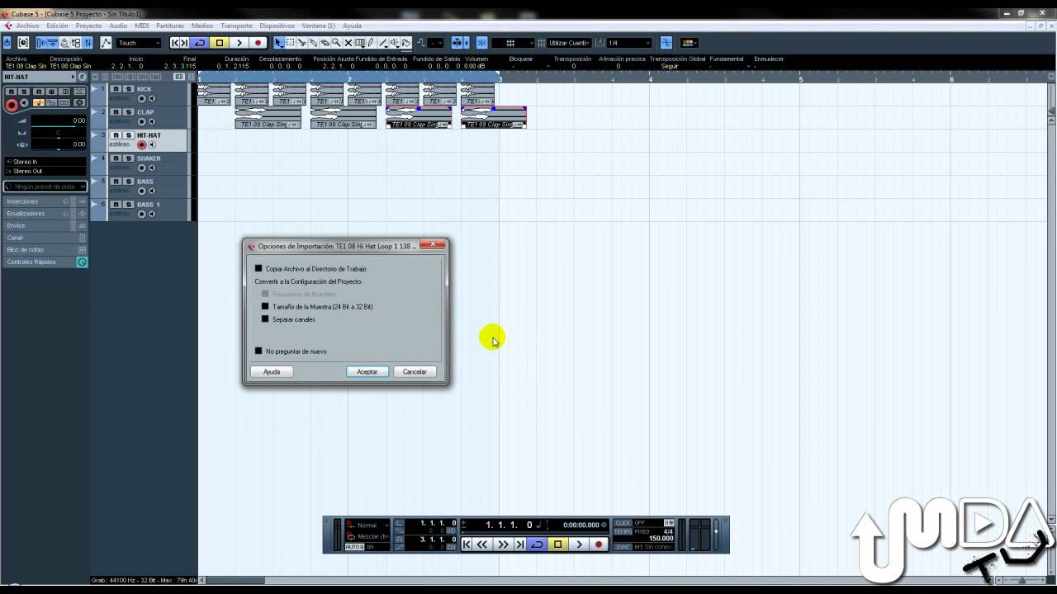Adjust the inspector volume slider
Screen dimensions: 1057x594
(x=58, y=120)
